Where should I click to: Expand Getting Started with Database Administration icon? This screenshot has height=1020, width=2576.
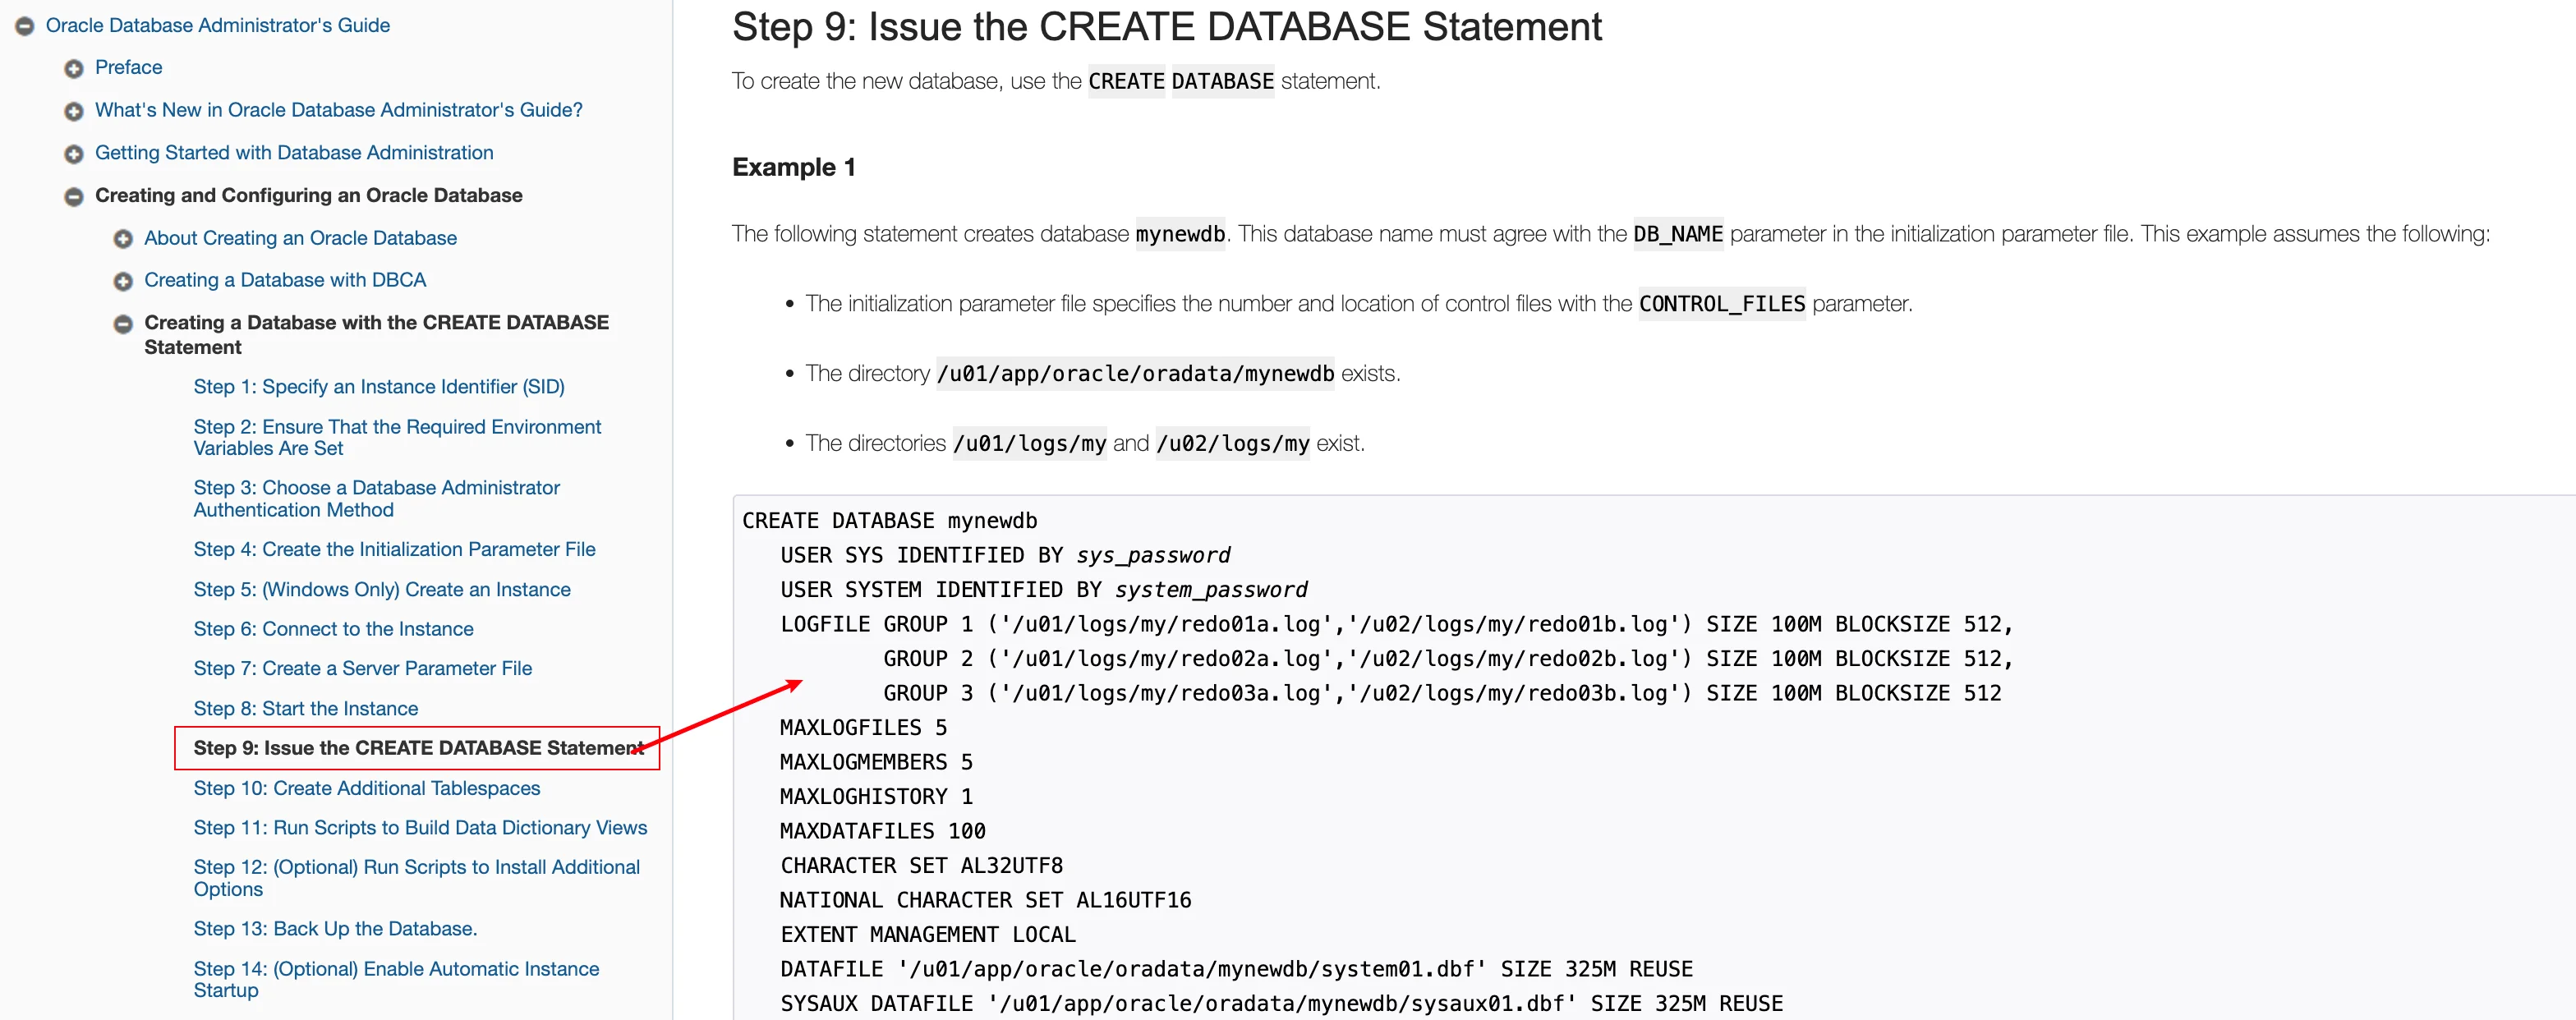pos(73,154)
